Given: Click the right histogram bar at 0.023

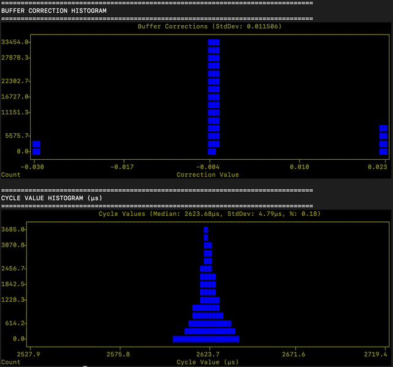Looking at the screenshot, I should pyautogui.click(x=383, y=140).
